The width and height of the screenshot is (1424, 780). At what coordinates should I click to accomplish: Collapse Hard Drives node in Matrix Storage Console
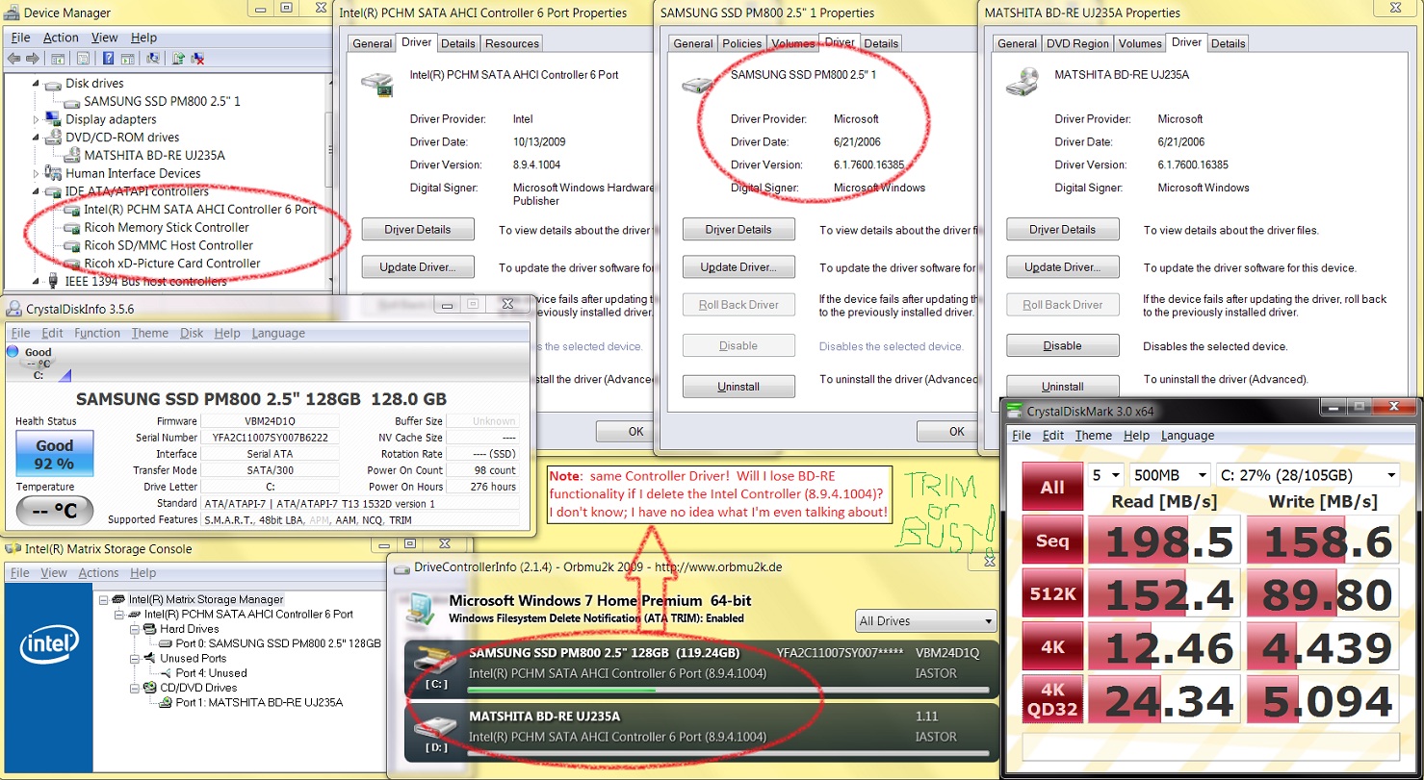pos(135,629)
